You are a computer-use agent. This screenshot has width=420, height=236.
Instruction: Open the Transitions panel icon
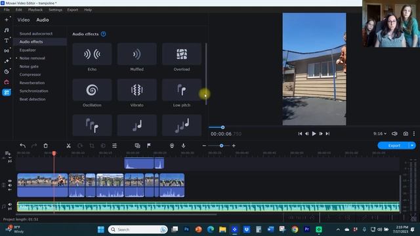(7, 50)
